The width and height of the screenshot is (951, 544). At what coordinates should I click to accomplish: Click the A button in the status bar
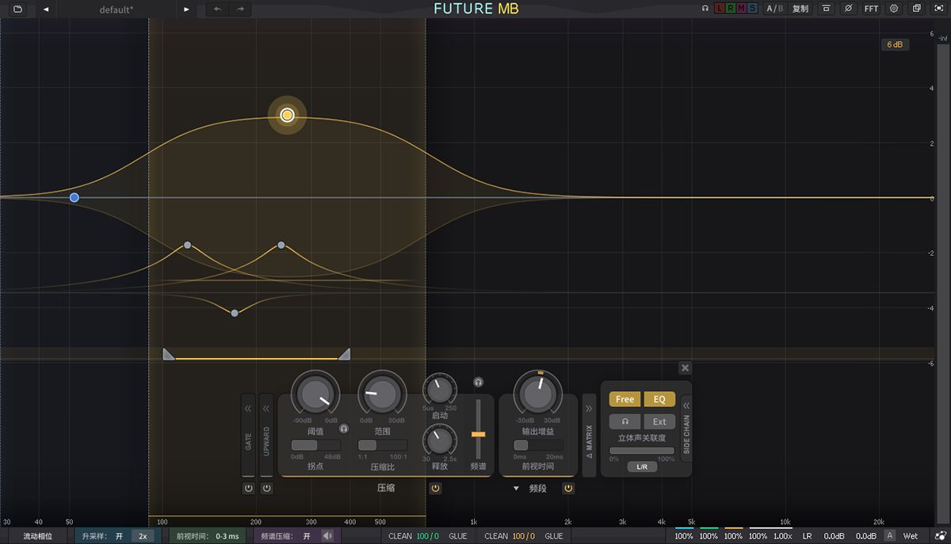coord(890,536)
